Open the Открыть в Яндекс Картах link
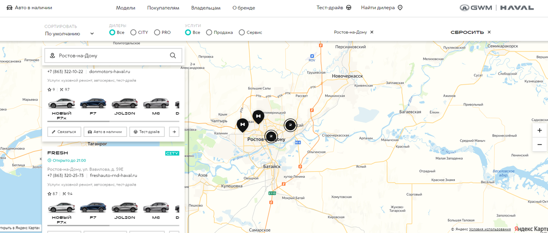Image resolution: width=548 pixels, height=233 pixels. [x=20, y=228]
